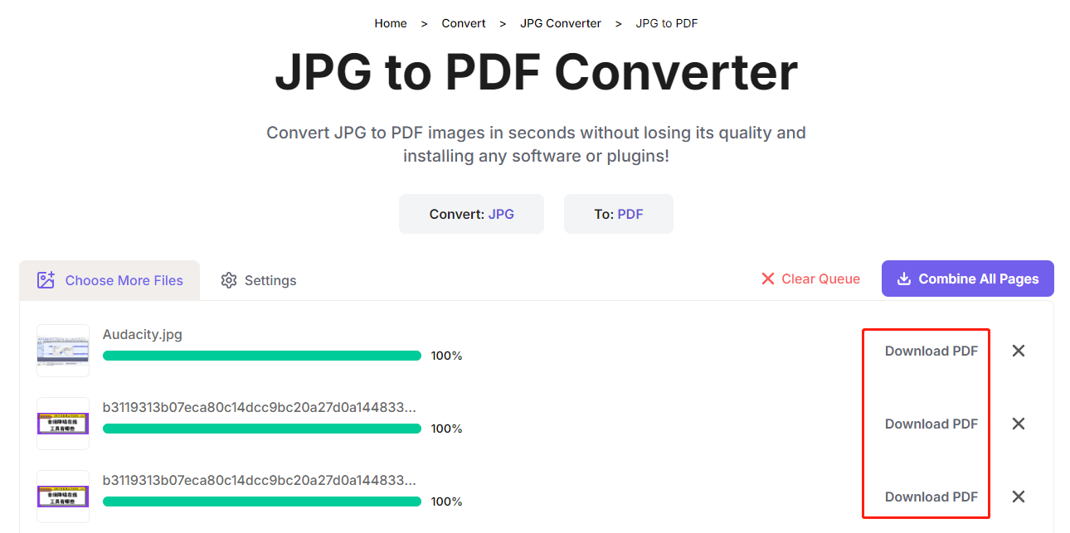Click the Audacity.jpg thumbnail preview
The height and width of the screenshot is (533, 1070).
[63, 351]
